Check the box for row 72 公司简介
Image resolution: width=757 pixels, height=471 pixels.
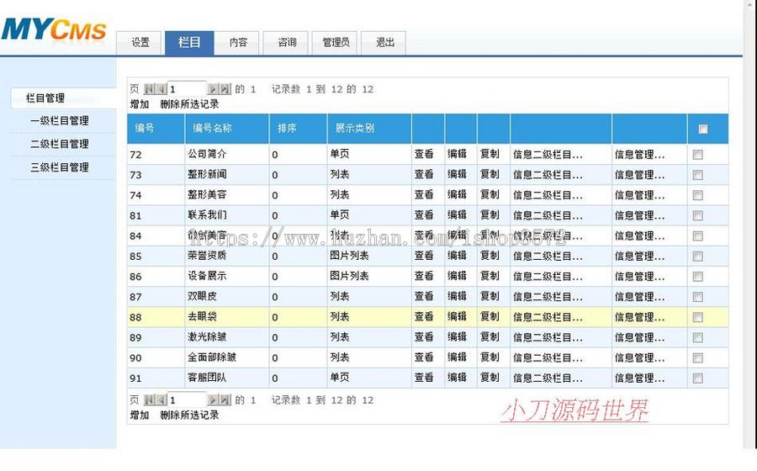click(697, 155)
